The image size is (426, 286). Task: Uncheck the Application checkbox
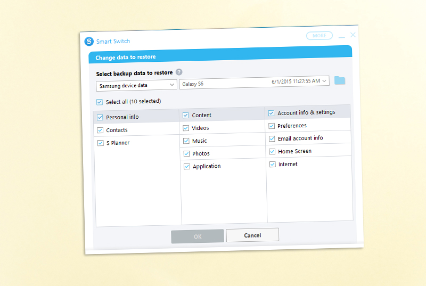tap(187, 166)
